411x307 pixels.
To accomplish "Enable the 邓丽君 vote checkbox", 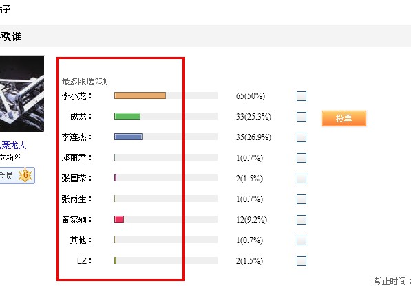I will [x=302, y=158].
